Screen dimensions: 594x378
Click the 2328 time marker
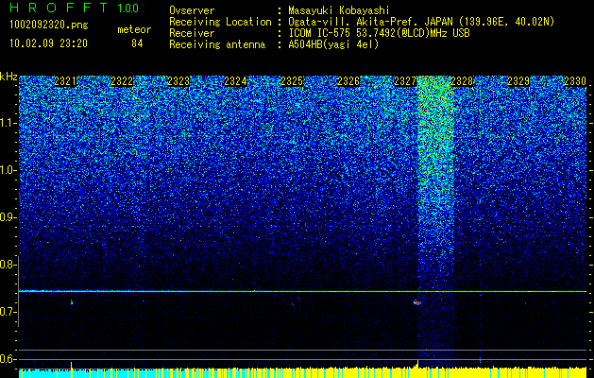(462, 81)
